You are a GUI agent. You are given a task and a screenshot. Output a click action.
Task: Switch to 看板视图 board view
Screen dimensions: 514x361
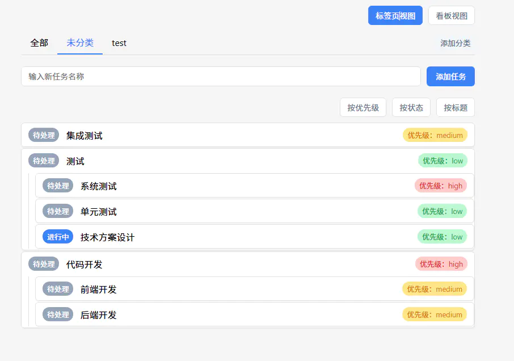coord(451,15)
